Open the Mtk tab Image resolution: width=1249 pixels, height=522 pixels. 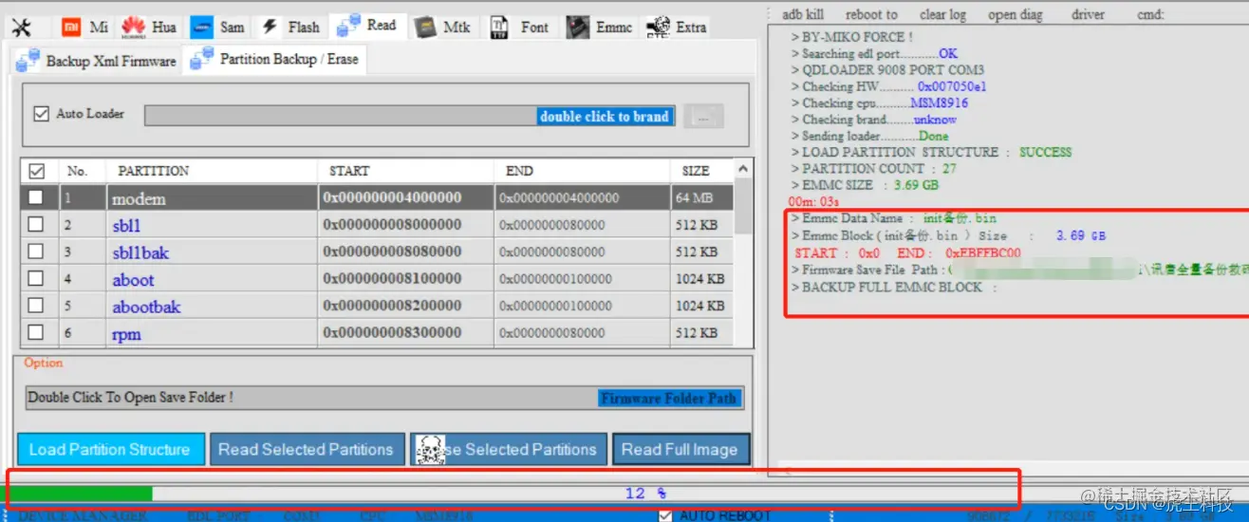[443, 28]
